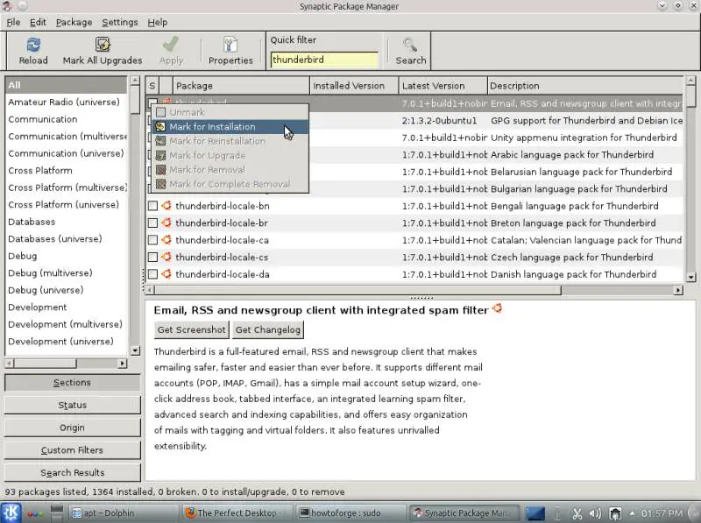This screenshot has width=701, height=523.
Task: Sort by the Package column header
Action: pos(240,86)
